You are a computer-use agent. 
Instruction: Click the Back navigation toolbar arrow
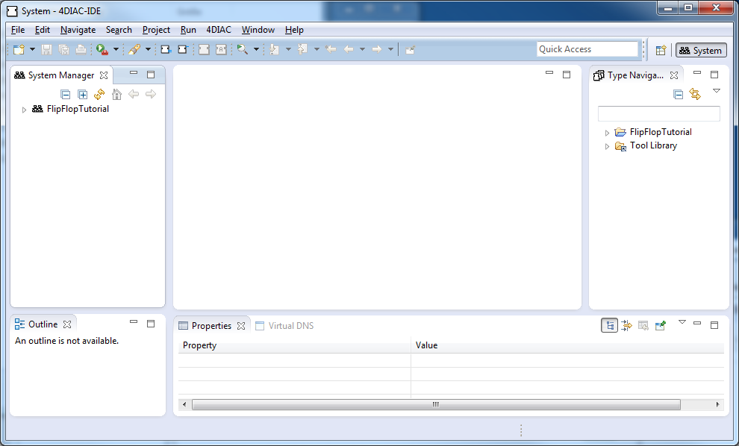tap(349, 49)
